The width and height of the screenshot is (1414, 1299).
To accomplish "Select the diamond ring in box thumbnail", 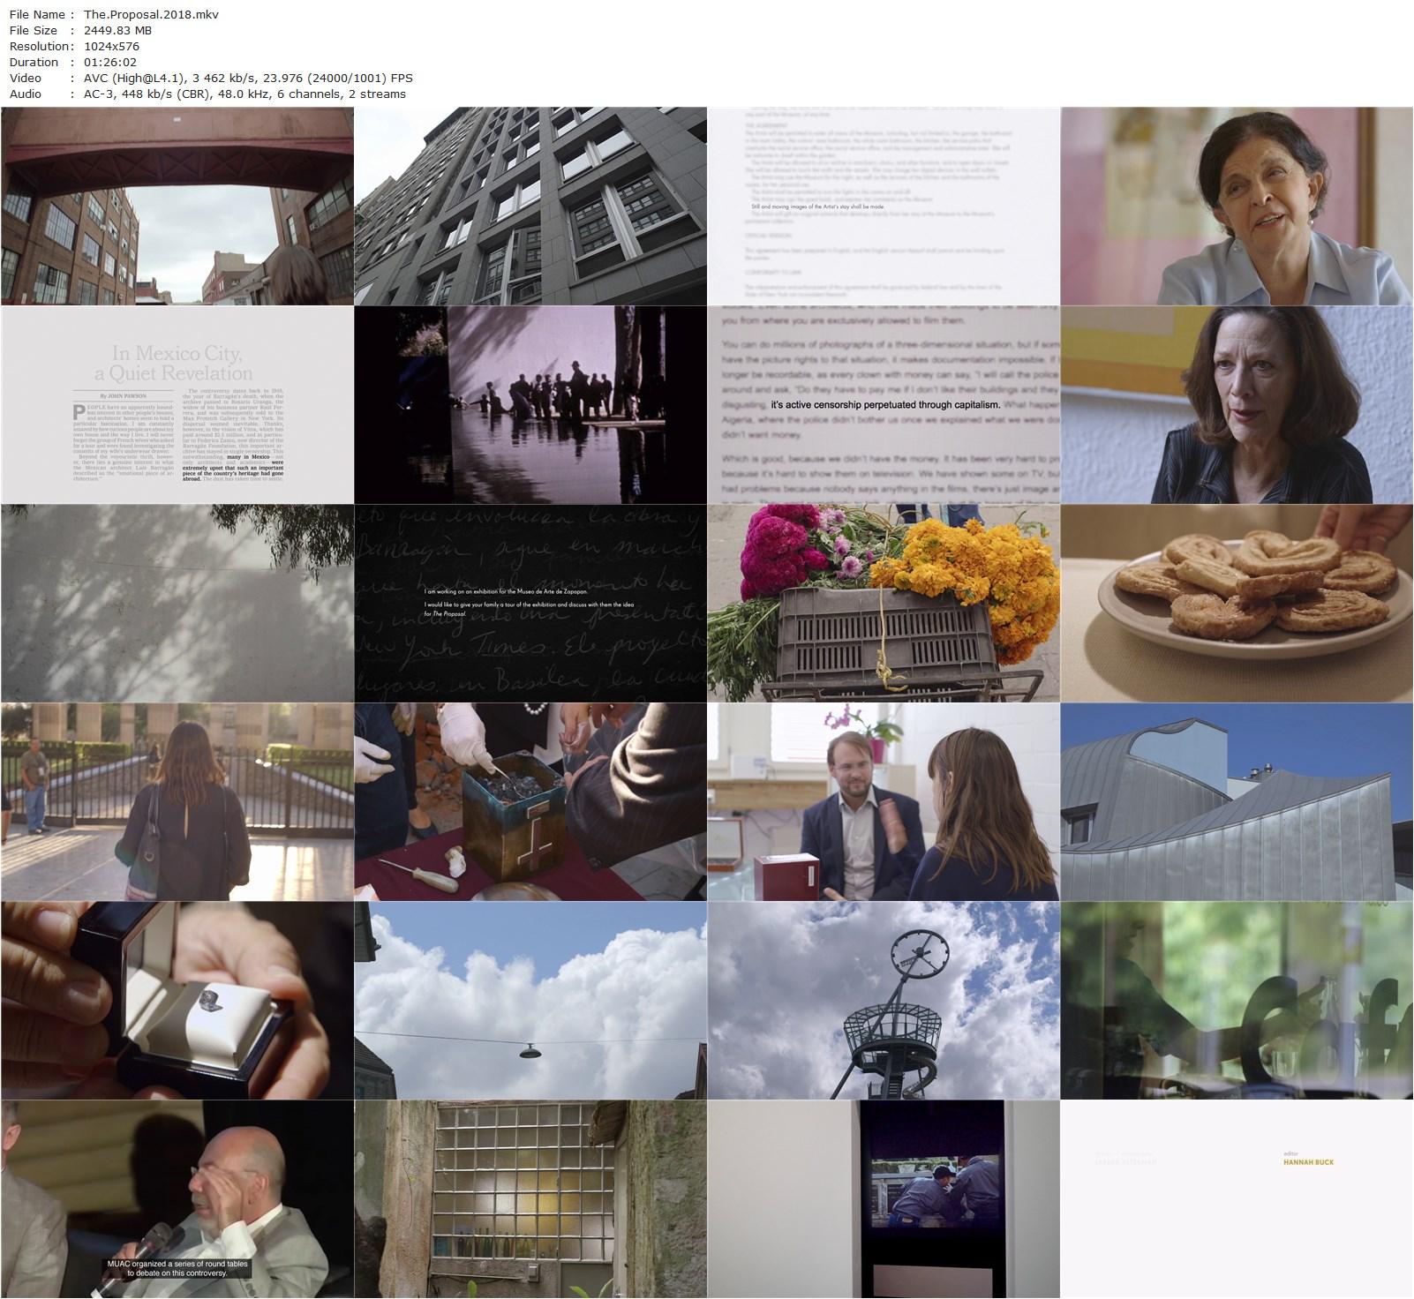I will tap(177, 1001).
